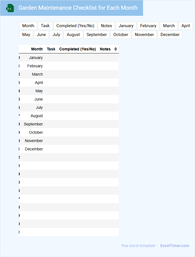
Task: Select the Task tag button
Action: coord(45,26)
